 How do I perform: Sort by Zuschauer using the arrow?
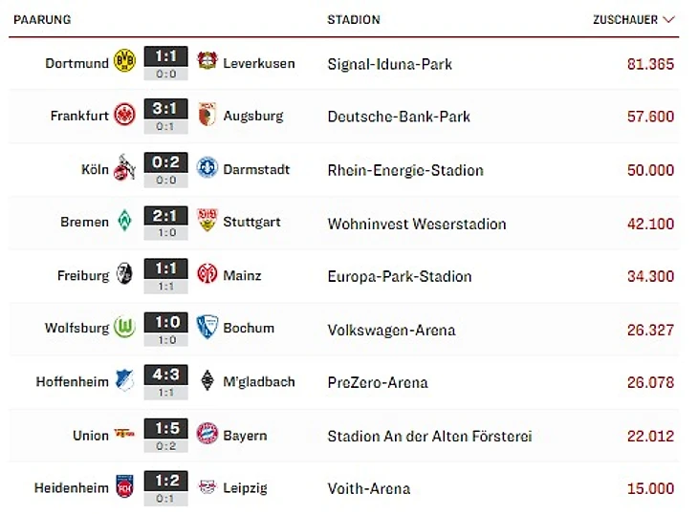pos(668,19)
